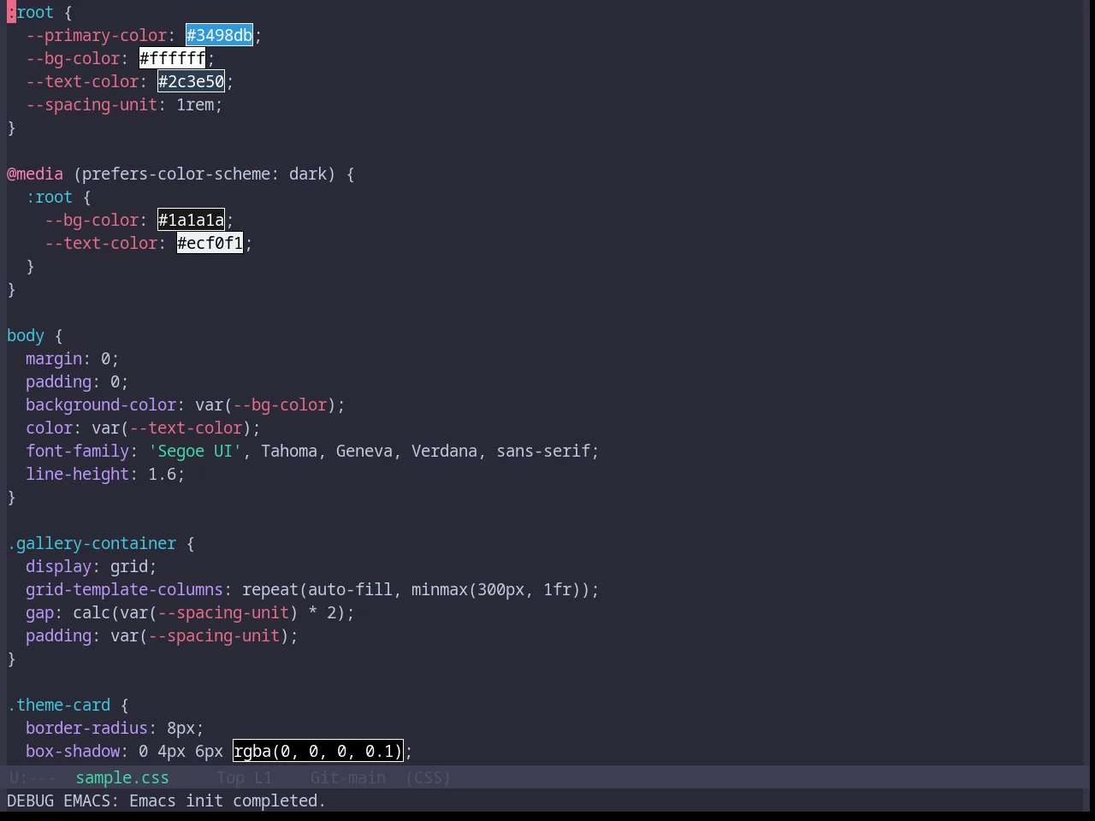Screen dimensions: 1095x821
Task: Click the top-level :root selector on first line
Action: [x=30, y=12]
